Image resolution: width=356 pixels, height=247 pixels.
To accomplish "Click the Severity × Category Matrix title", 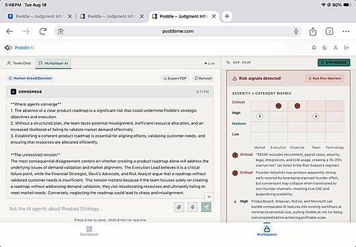I will click(x=261, y=93).
